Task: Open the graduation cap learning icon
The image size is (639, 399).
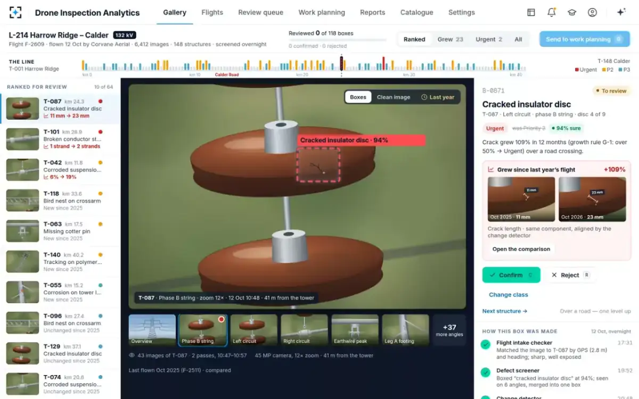Action: click(572, 12)
